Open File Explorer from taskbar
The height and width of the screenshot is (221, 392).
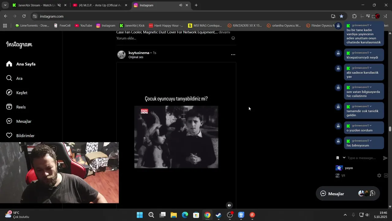[174, 215]
